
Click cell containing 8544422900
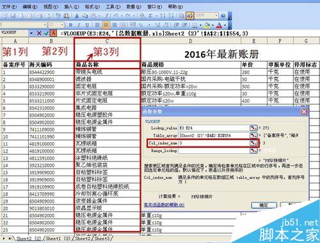[x=51, y=72]
